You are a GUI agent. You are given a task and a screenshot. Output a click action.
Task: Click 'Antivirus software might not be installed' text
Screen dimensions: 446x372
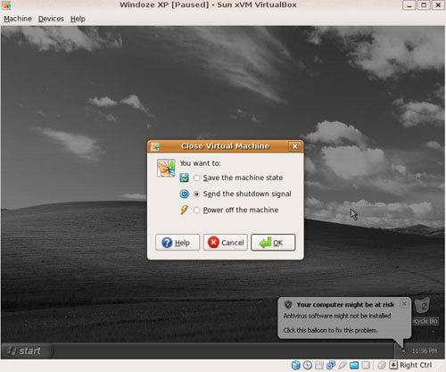(x=337, y=316)
